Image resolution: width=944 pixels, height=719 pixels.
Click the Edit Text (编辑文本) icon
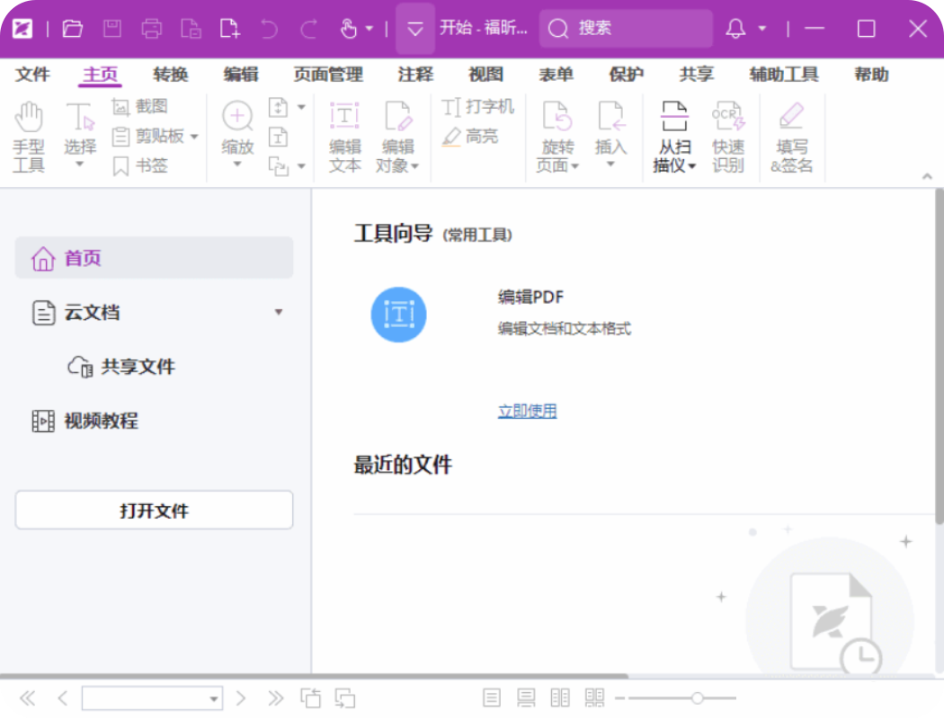[x=344, y=137]
